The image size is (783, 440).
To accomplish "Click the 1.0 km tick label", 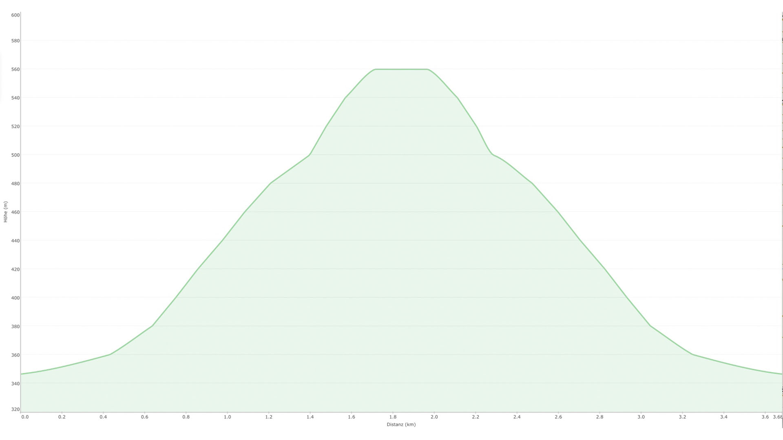I will [x=227, y=417].
